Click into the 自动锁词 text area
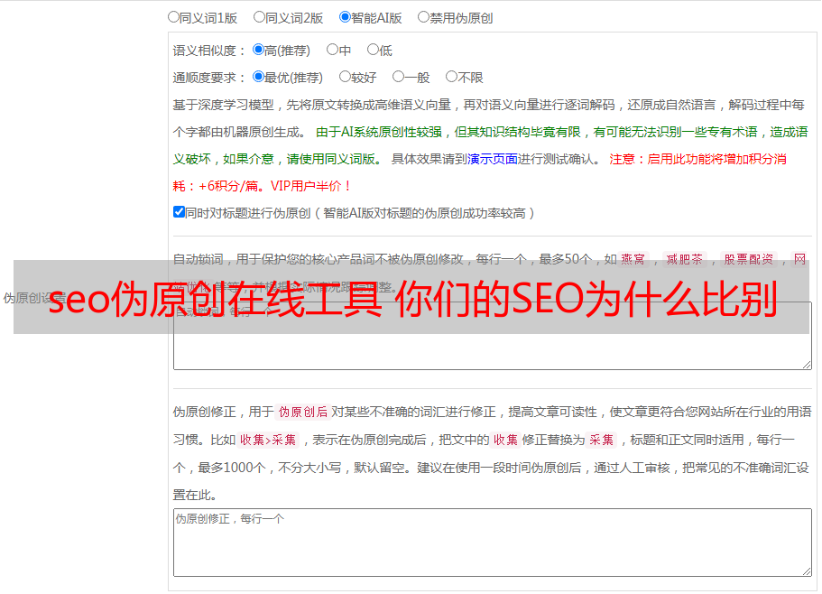Screen dimensions: 822x594 492,348
